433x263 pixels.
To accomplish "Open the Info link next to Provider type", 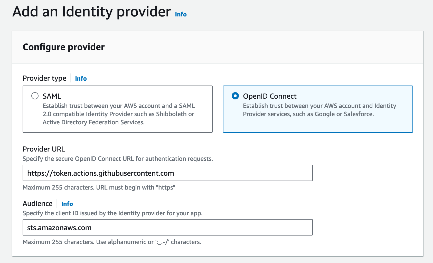I will tap(80, 78).
